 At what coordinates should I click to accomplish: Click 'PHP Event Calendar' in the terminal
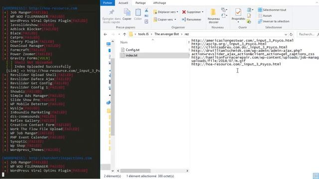point(29,137)
